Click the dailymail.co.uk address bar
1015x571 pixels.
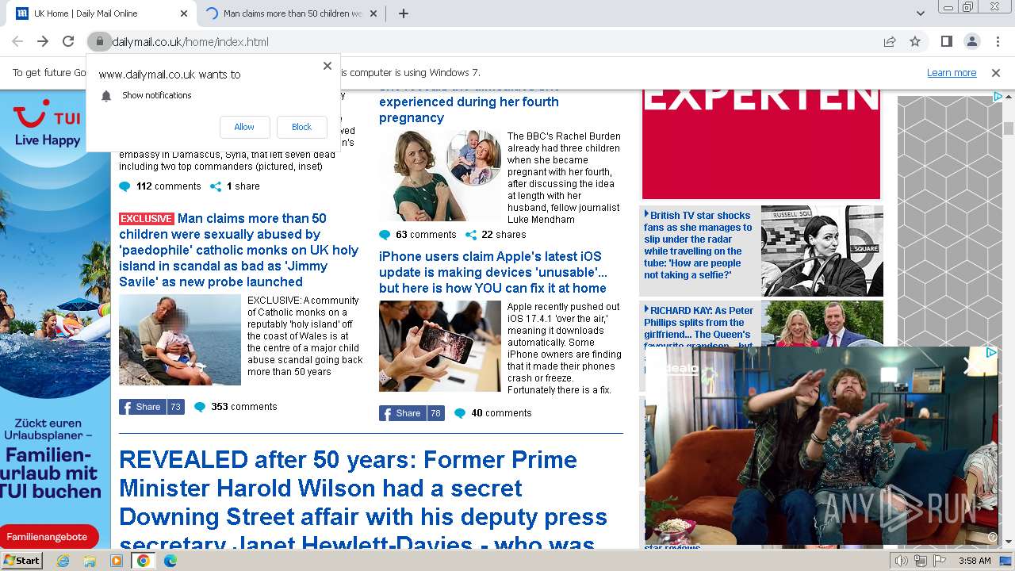pyautogui.click(x=492, y=41)
